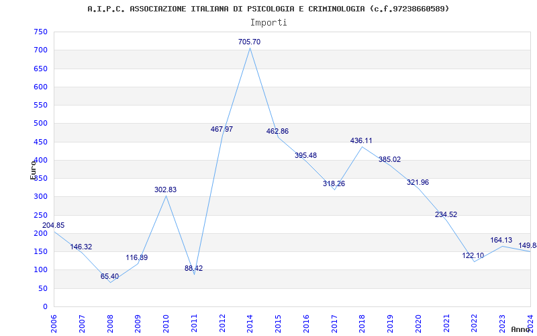Image resolution: width=537 pixels, height=336 pixels.
Task: Click the 600 y-axis tick label
Action: click(x=40, y=87)
